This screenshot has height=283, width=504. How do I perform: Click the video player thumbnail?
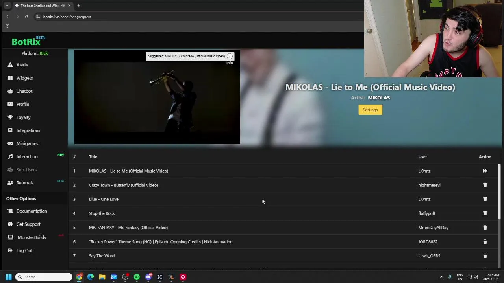click(157, 97)
